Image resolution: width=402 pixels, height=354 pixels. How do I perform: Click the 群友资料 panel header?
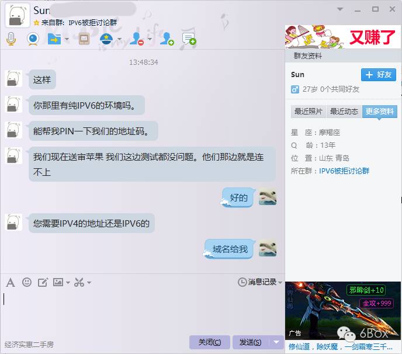pos(343,56)
